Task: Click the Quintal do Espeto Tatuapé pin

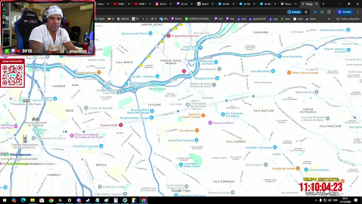Action: pos(203,115)
